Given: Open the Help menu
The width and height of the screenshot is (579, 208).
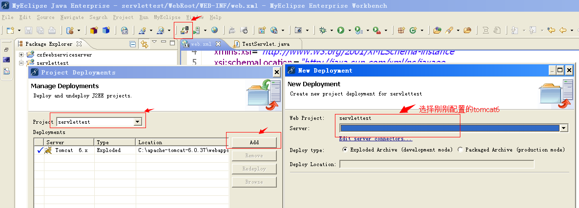Looking at the screenshot, I should pos(215,18).
